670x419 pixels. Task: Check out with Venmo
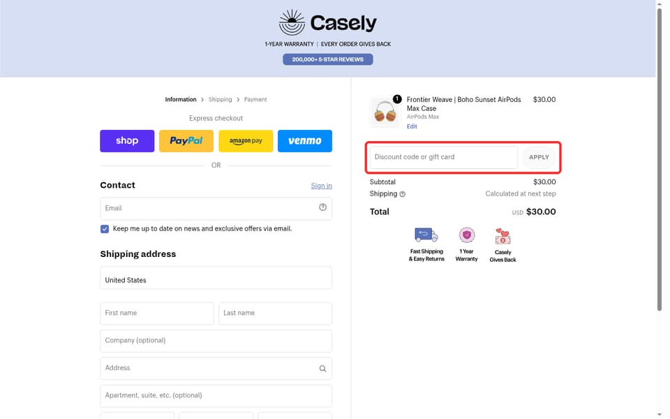pos(305,141)
